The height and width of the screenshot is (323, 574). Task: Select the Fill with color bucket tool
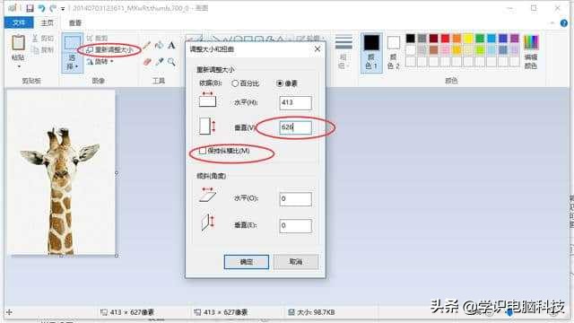pos(160,46)
